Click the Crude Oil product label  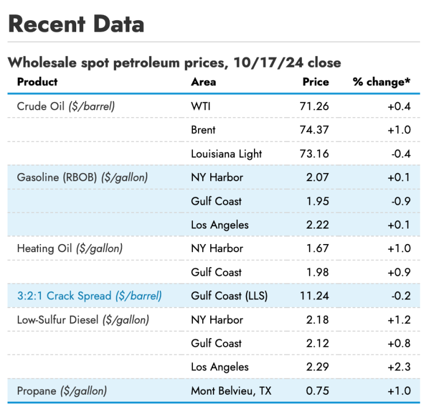pyautogui.click(x=66, y=106)
